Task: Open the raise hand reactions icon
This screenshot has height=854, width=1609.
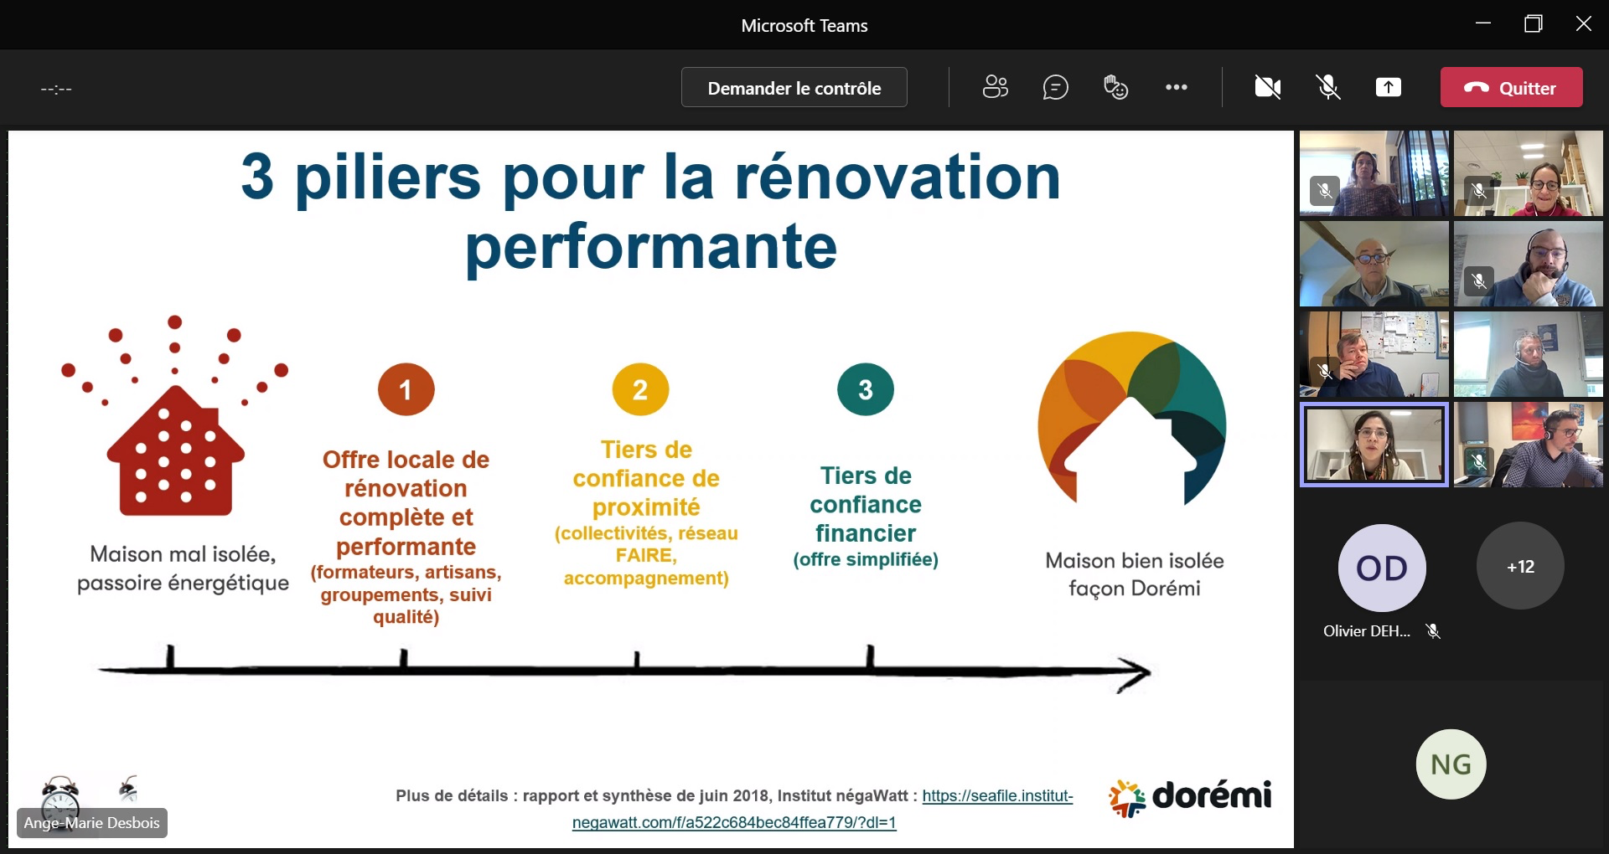Action: point(1115,87)
